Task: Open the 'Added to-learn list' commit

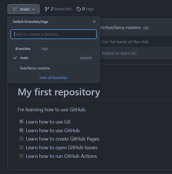Action: (x=119, y=53)
